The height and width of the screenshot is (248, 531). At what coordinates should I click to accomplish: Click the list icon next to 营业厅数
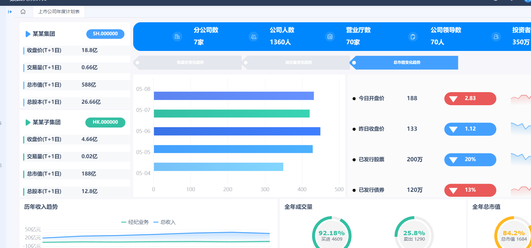click(330, 37)
